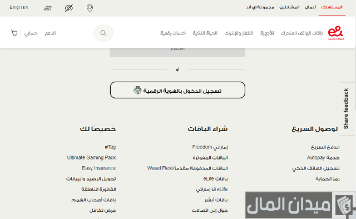
Task: Open التلفاز والإنترنت menu
Action: click(239, 33)
